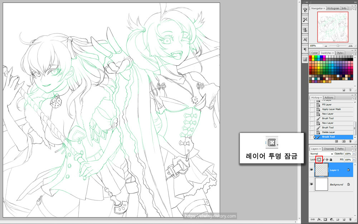
Task: Toggle lock image pixels brush icon
Action: (324, 159)
